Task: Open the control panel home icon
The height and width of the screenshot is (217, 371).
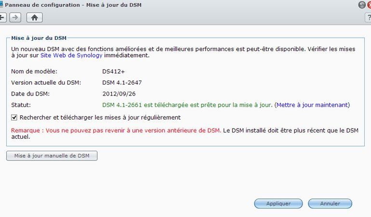Action: click(35, 18)
